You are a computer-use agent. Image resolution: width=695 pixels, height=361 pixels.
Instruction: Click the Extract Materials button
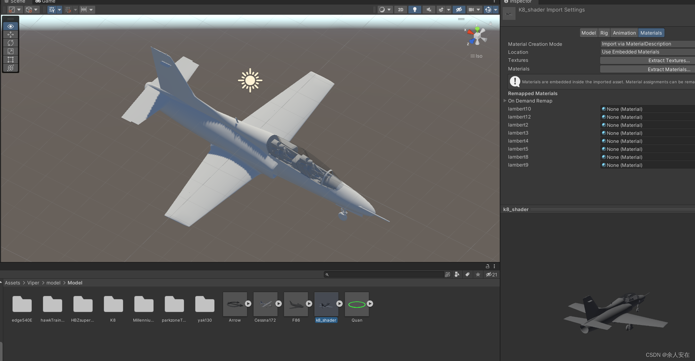pyautogui.click(x=647, y=70)
